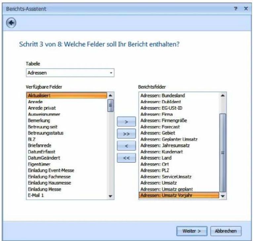Screen dimensions: 253x241
Task: Select Adressen: Kundenart report field
Action: [x=179, y=152]
